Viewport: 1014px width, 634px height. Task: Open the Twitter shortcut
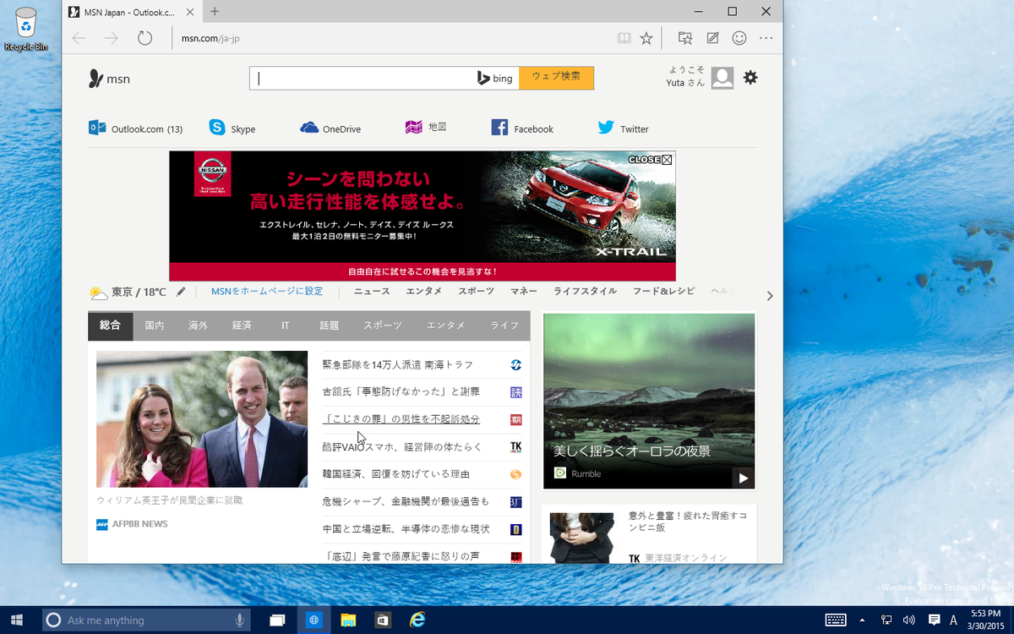(x=624, y=128)
